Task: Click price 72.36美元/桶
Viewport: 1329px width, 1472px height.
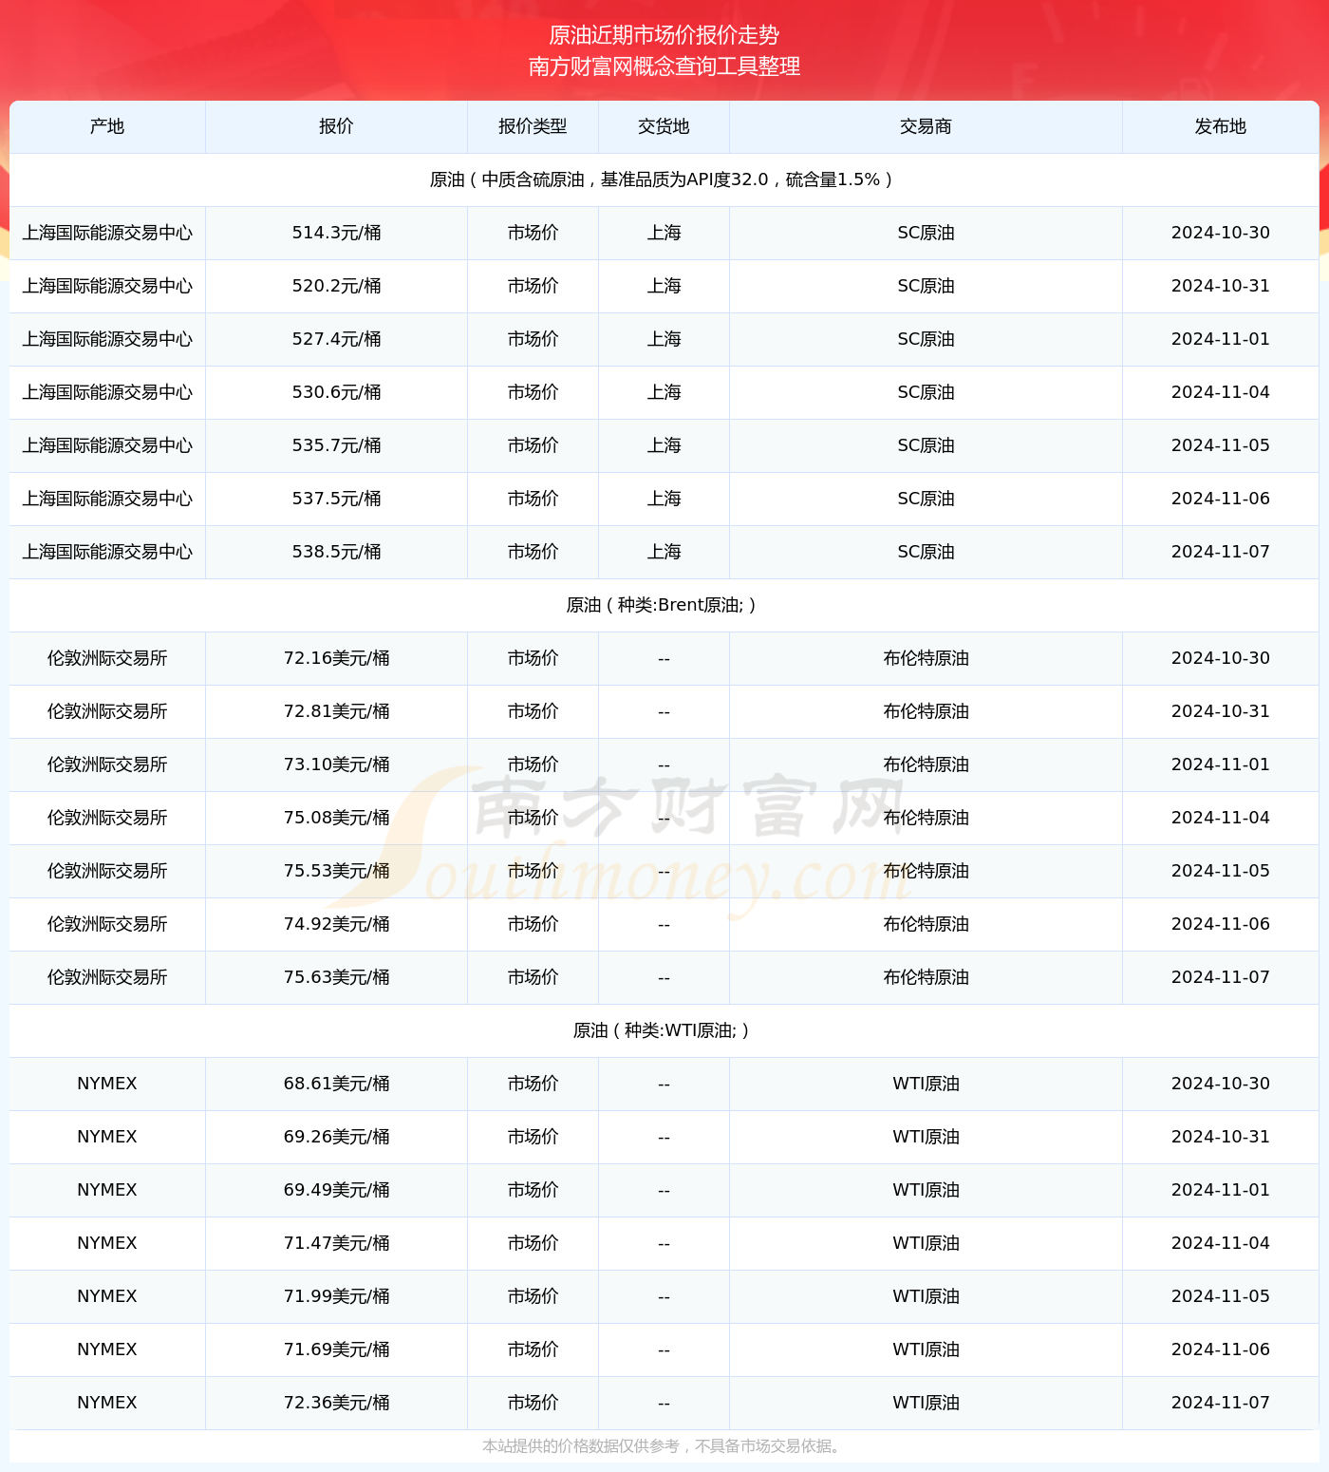Action: click(x=336, y=1404)
